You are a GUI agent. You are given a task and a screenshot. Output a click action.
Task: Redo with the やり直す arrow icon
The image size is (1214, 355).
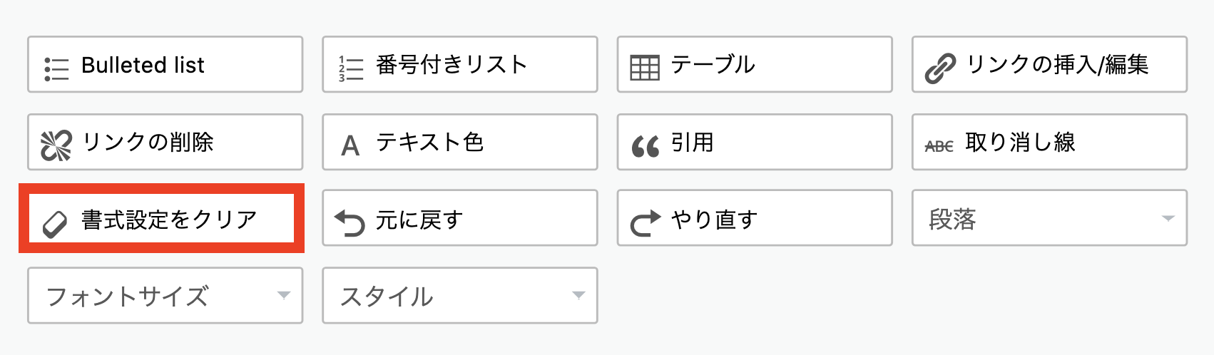(646, 223)
